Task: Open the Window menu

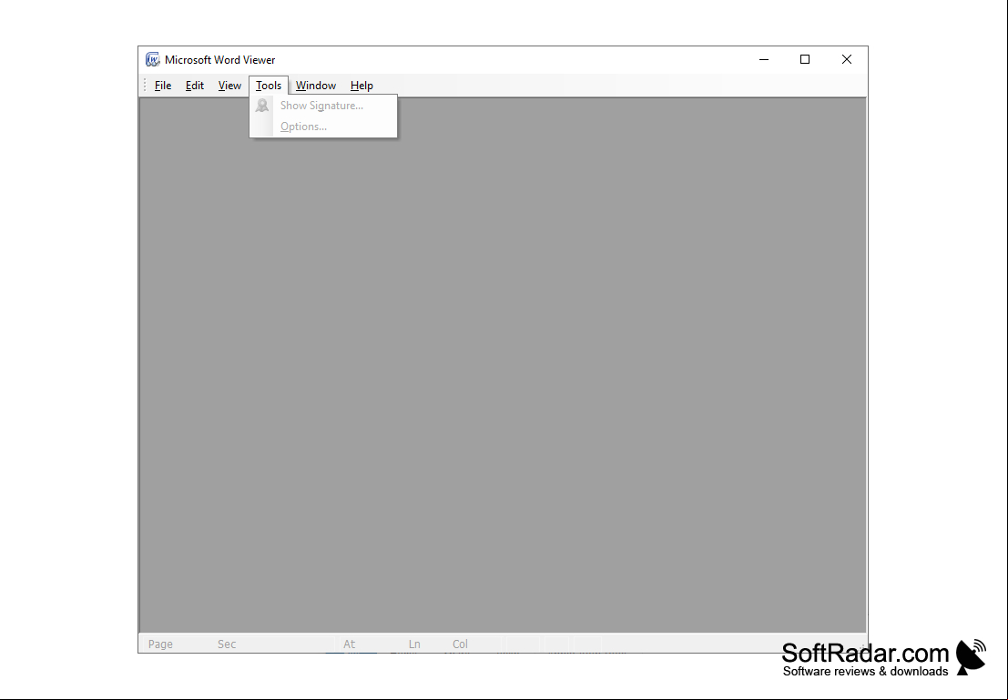Action: (316, 86)
